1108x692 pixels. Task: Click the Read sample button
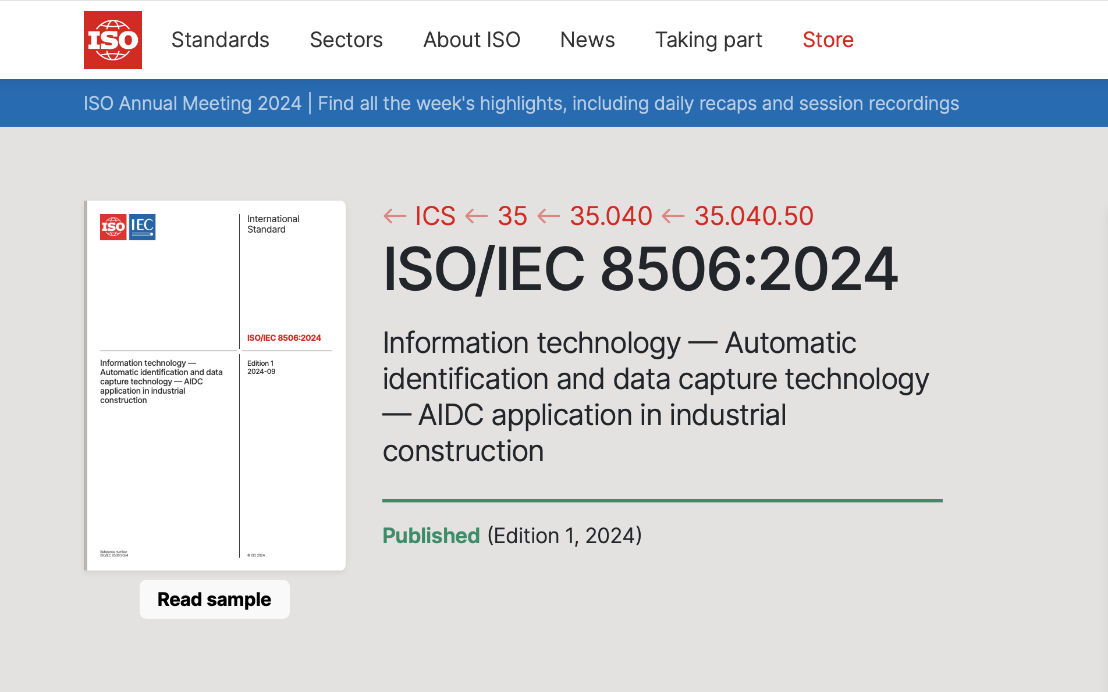click(x=215, y=600)
